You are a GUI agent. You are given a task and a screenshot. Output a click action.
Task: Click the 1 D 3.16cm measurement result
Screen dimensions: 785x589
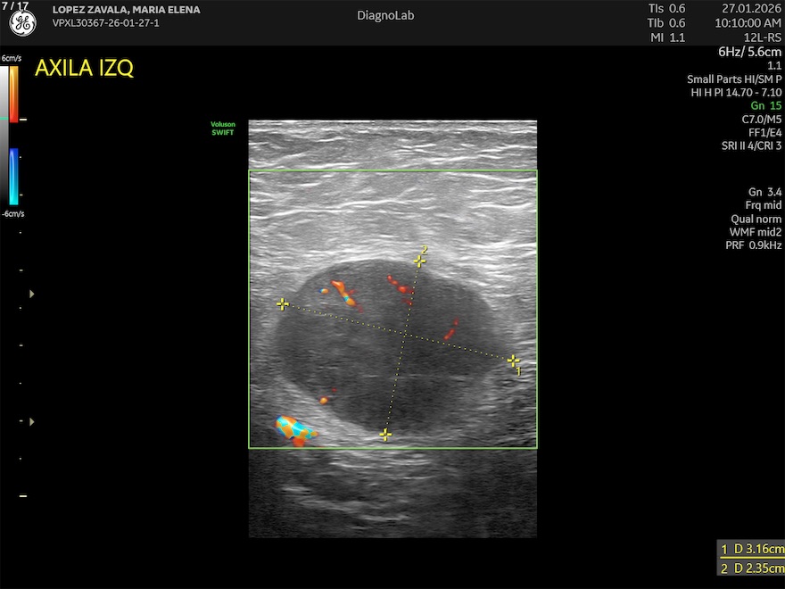(x=752, y=549)
